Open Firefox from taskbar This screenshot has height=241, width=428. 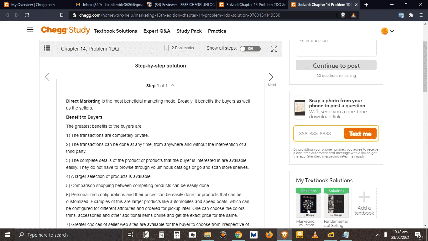(269, 235)
